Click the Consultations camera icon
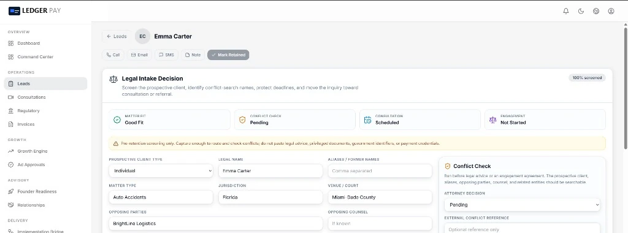 pos(11,97)
